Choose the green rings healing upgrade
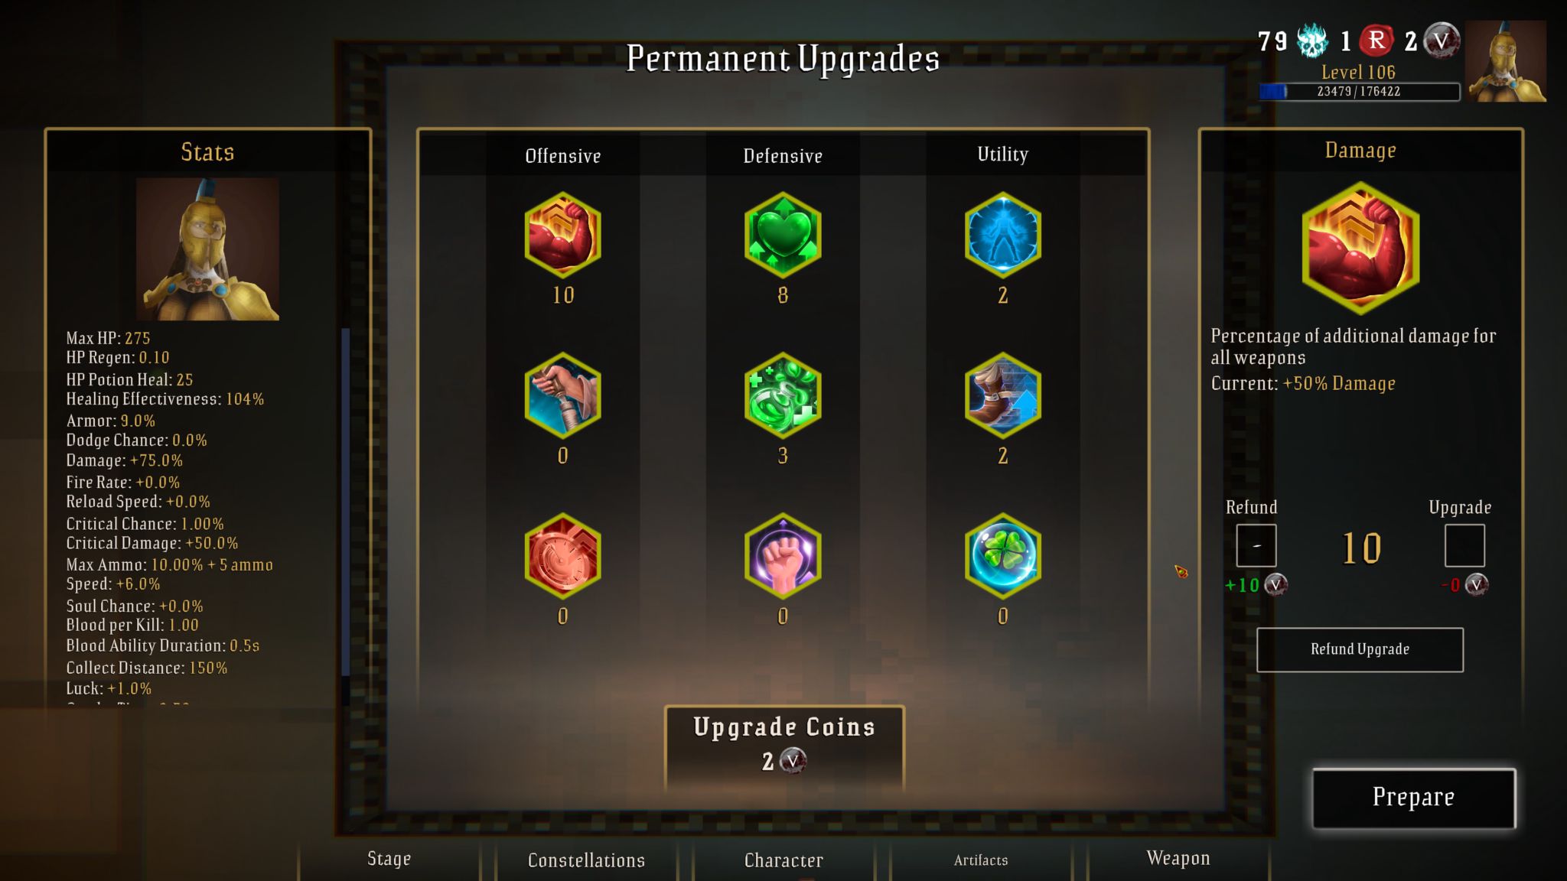Viewport: 1567px width, 881px height. [x=783, y=395]
